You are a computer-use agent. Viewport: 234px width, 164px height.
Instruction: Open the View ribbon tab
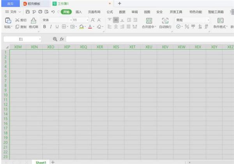pos(147,12)
